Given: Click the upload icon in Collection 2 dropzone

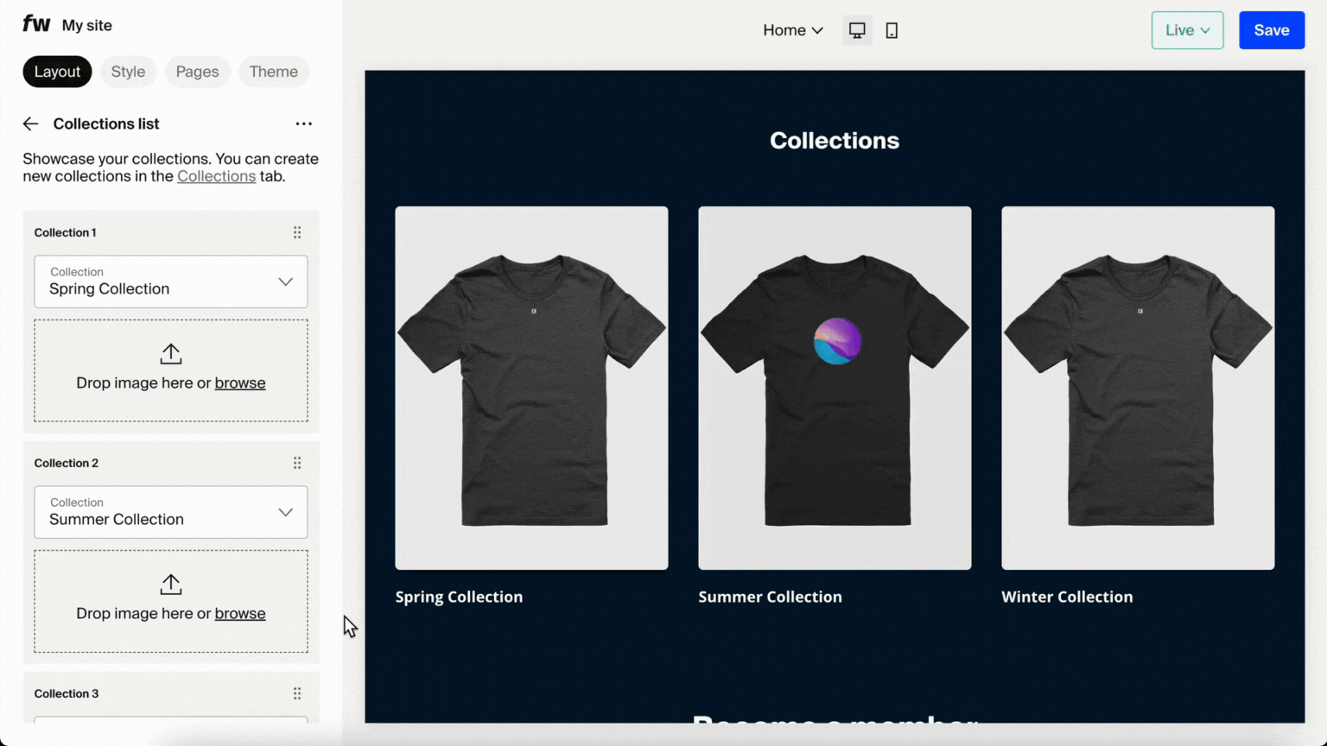Looking at the screenshot, I should 170,584.
